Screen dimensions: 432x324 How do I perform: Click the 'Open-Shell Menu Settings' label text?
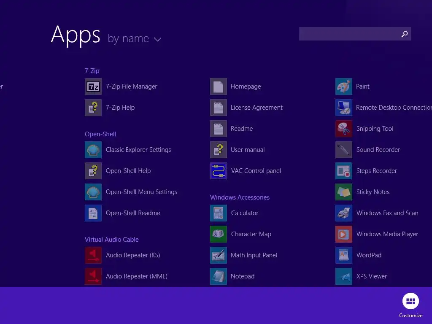pos(141,192)
